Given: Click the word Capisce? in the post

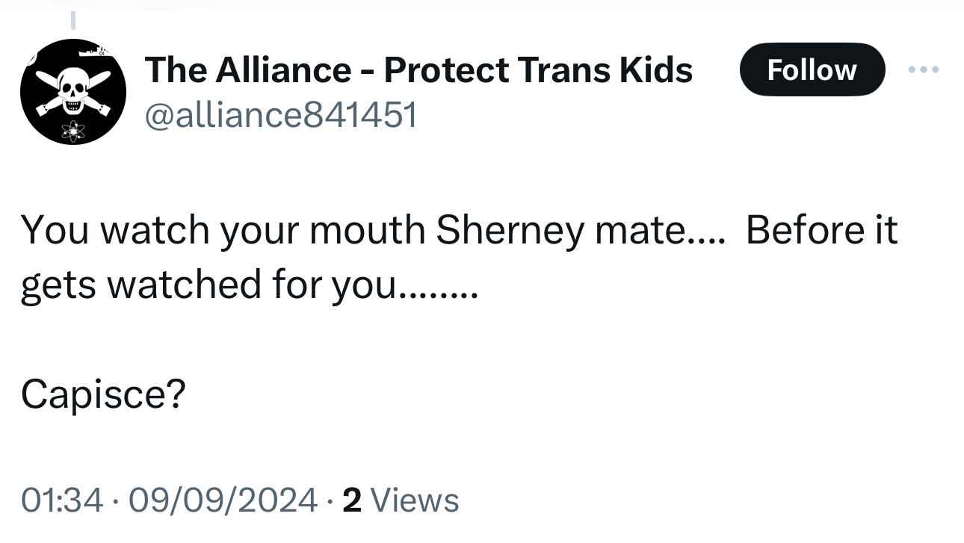Looking at the screenshot, I should coord(103,394).
